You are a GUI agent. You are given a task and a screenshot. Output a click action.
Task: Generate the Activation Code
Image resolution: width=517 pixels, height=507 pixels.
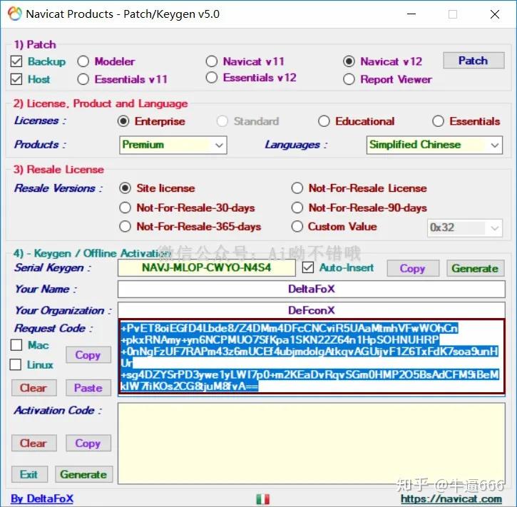pyautogui.click(x=83, y=474)
